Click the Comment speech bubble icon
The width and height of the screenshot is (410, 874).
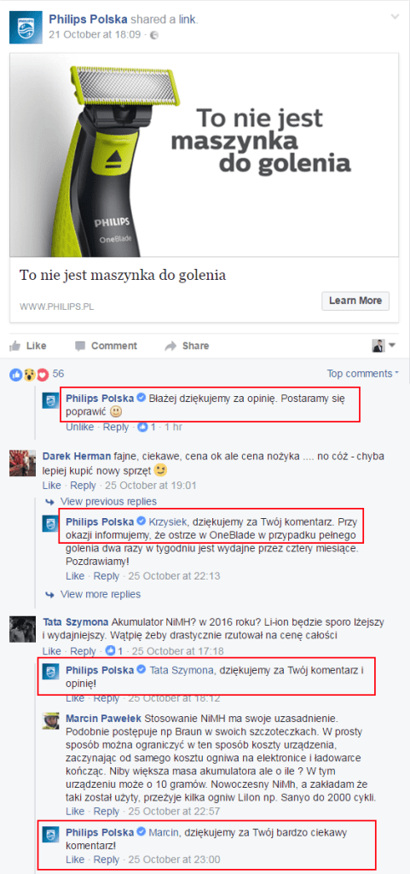pyautogui.click(x=80, y=346)
